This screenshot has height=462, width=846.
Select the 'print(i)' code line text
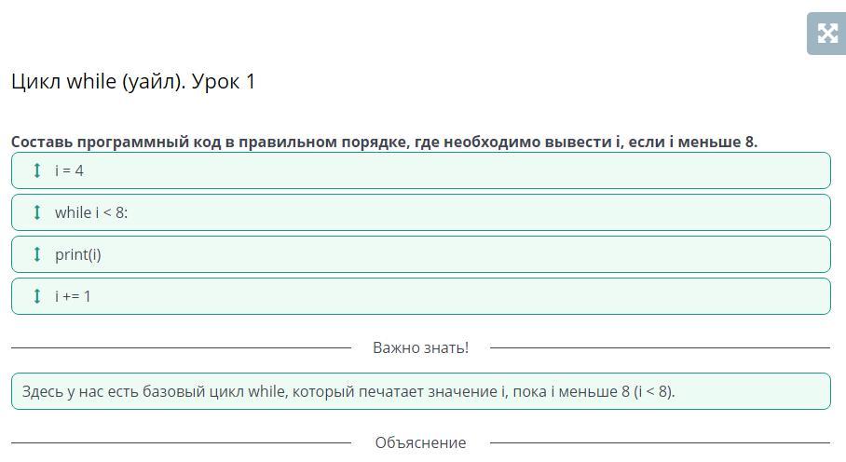(77, 254)
